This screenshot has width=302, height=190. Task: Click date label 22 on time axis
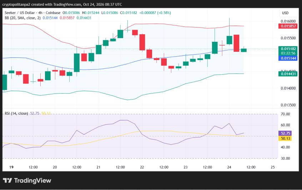click(x=142, y=167)
